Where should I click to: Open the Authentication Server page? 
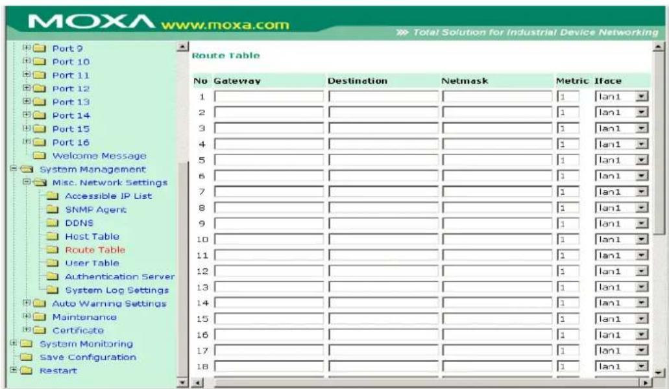(120, 277)
